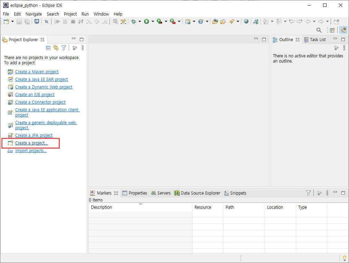Click the New Servlet icon
Image resolution: width=349 pixels, height=263 pixels.
click(x=201, y=22)
